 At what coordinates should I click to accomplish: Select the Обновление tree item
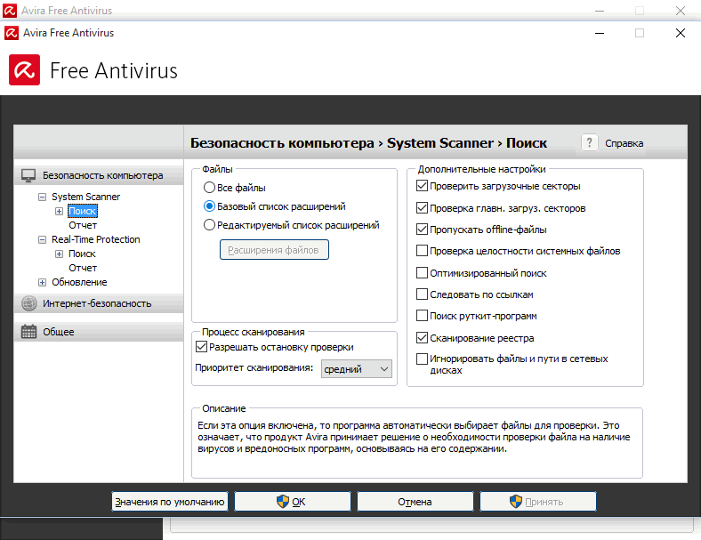point(79,283)
